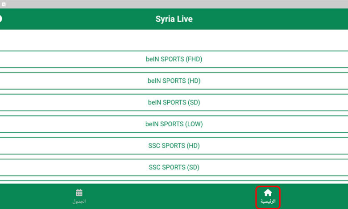Screen dimensions: 348x209
Task: Tap the Home house icon
Action: pyautogui.click(x=268, y=193)
